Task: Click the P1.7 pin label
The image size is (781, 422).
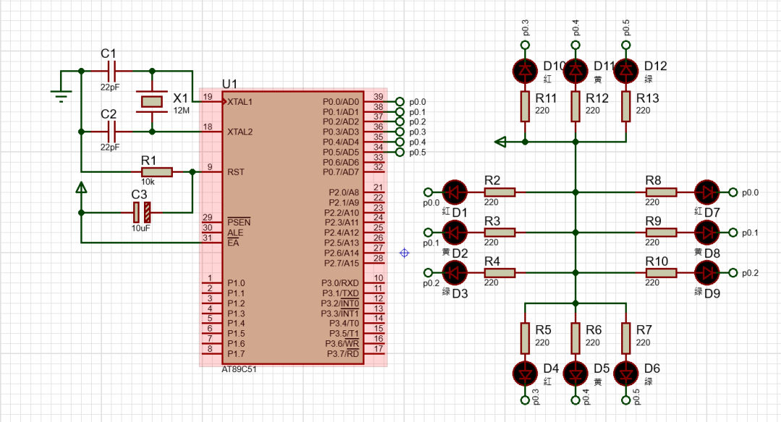Action: click(x=236, y=354)
